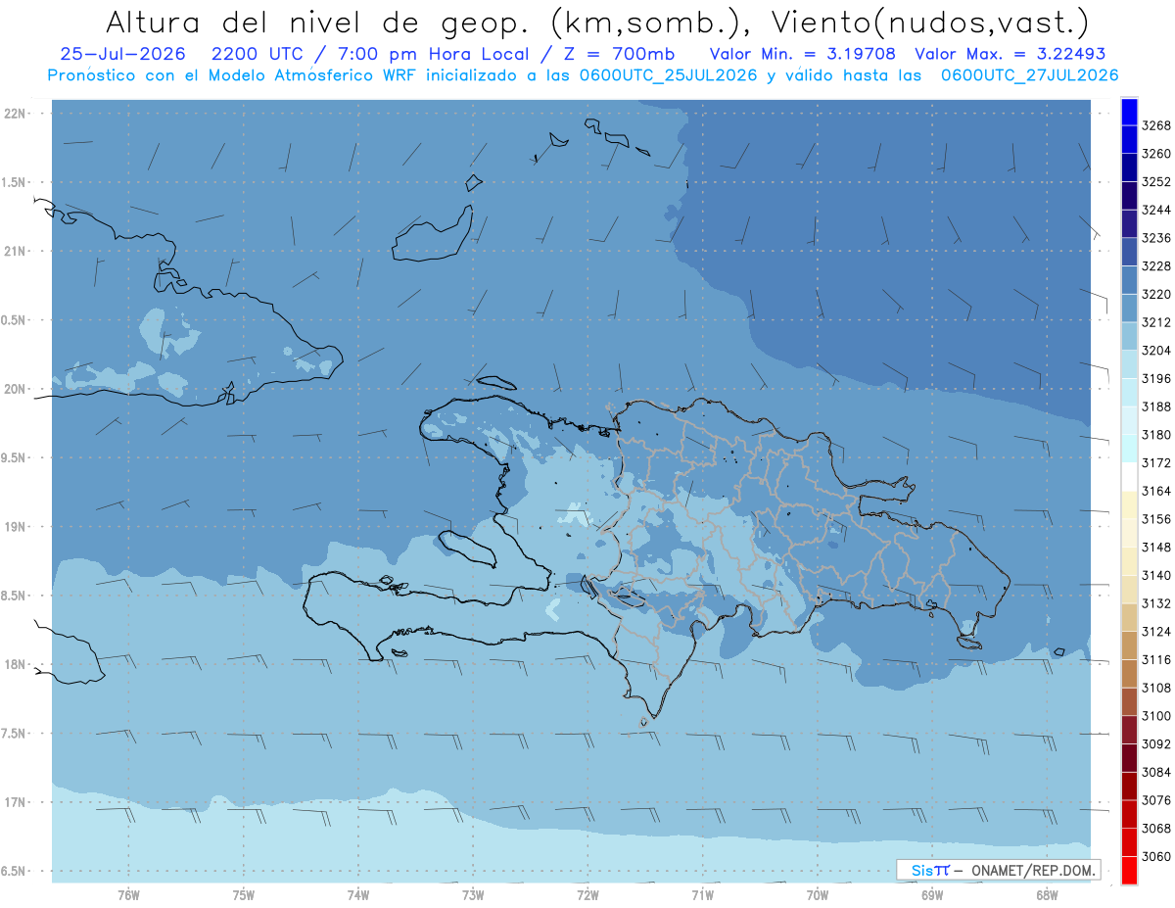Click the '73W' longitude label

(473, 894)
